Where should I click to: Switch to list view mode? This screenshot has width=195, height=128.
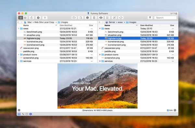pyautogui.click(x=21, y=18)
